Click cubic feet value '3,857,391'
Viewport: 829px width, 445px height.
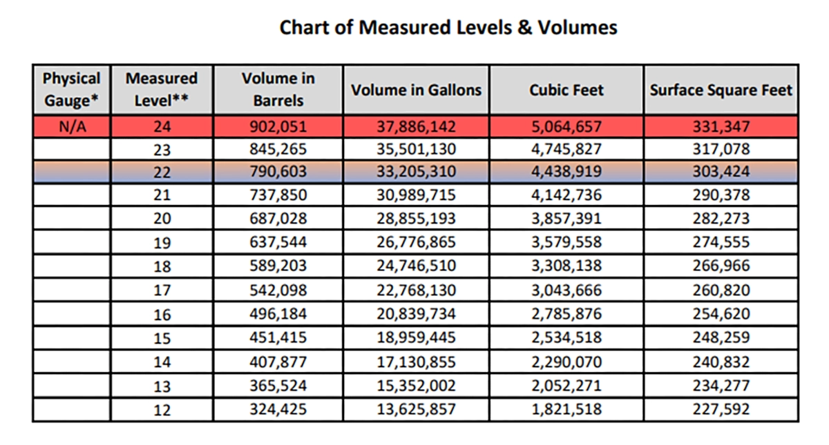566,219
